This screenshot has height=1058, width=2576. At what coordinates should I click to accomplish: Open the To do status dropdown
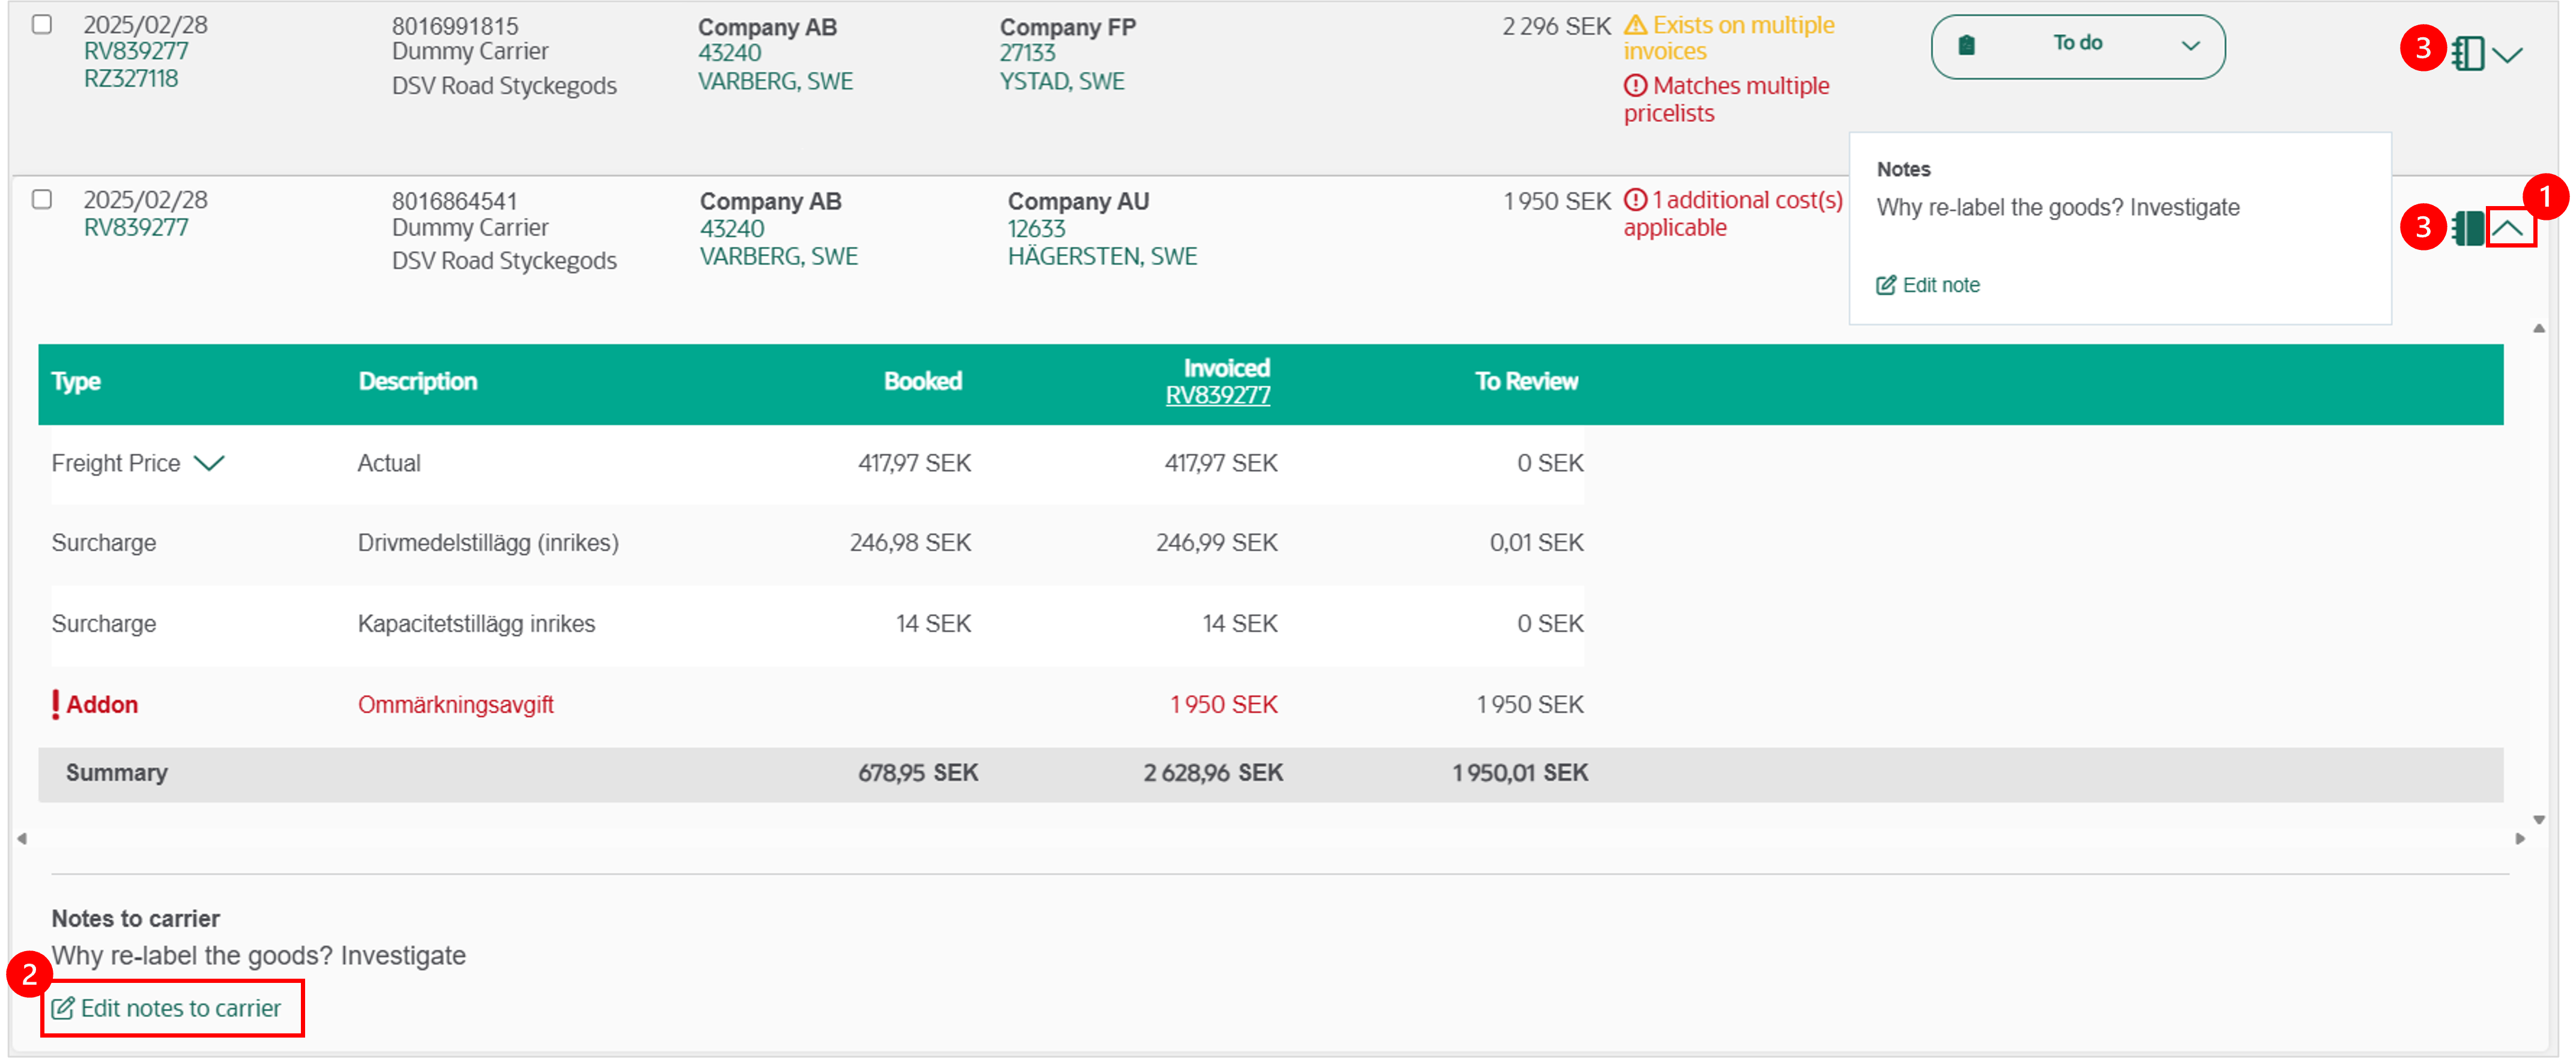point(2077,46)
